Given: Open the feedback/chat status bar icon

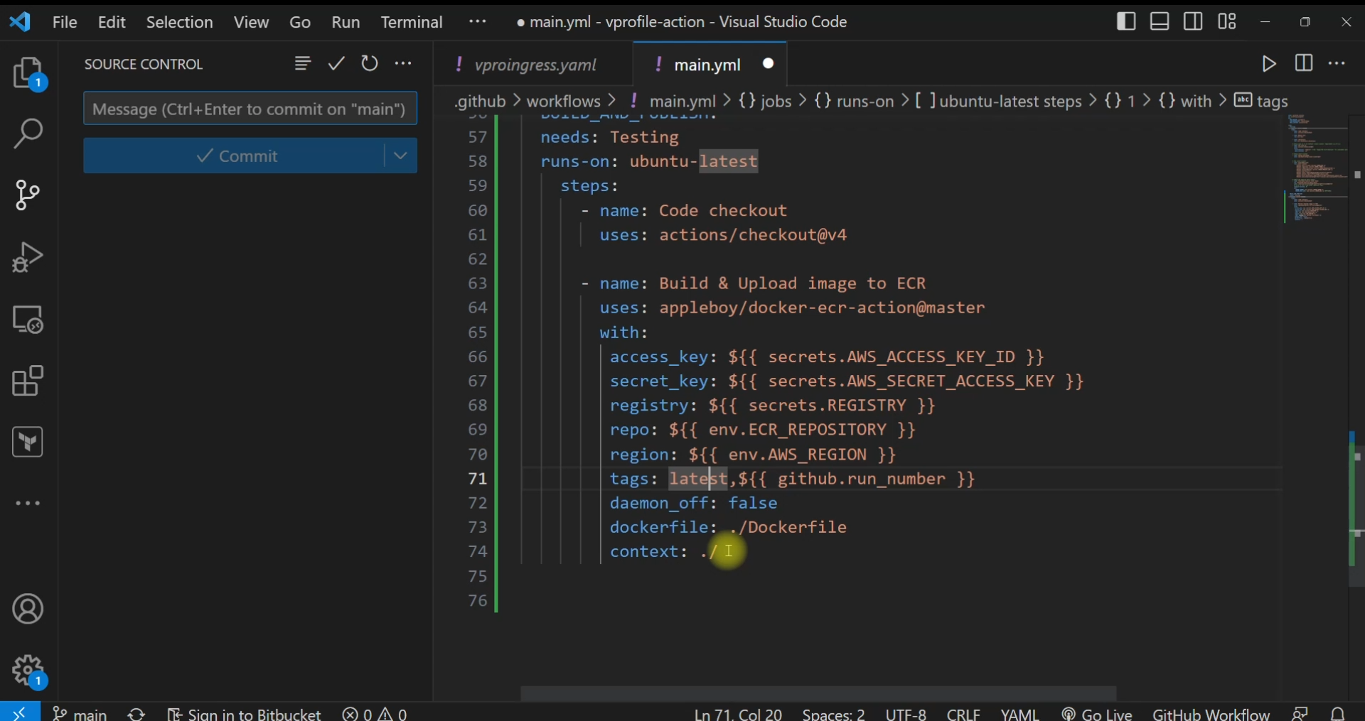Looking at the screenshot, I should click(1301, 713).
